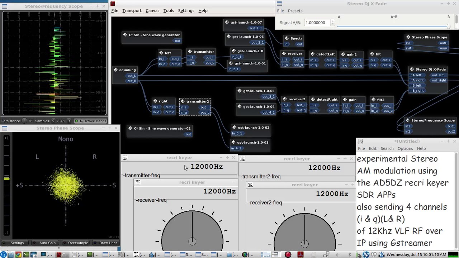Image resolution: width=459 pixels, height=258 pixels.
Task: Click the Persistence knob
Action: tap(24, 120)
